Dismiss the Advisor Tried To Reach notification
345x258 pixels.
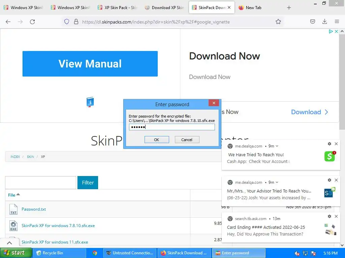click(x=336, y=180)
